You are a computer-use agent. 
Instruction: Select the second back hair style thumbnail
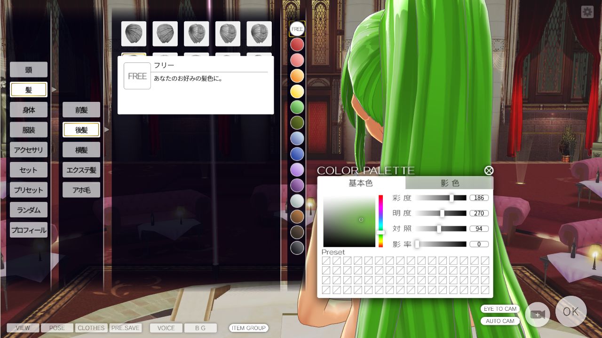coord(165,34)
